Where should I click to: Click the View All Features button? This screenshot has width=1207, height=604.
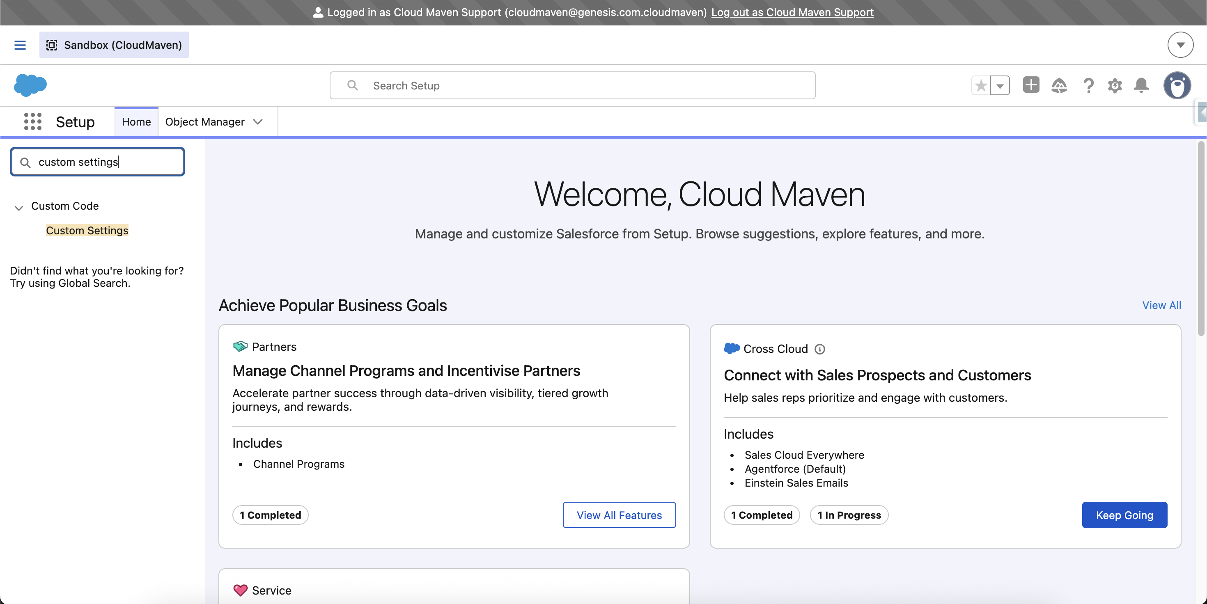pyautogui.click(x=619, y=515)
